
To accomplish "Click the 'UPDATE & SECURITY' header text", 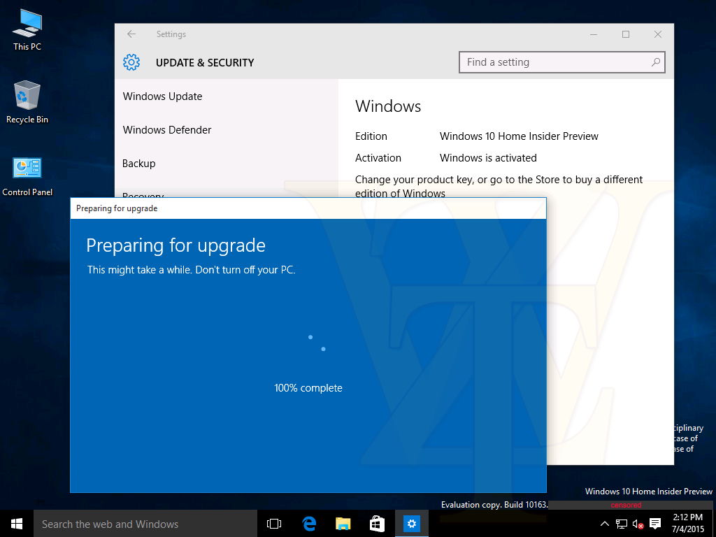I will click(x=205, y=62).
